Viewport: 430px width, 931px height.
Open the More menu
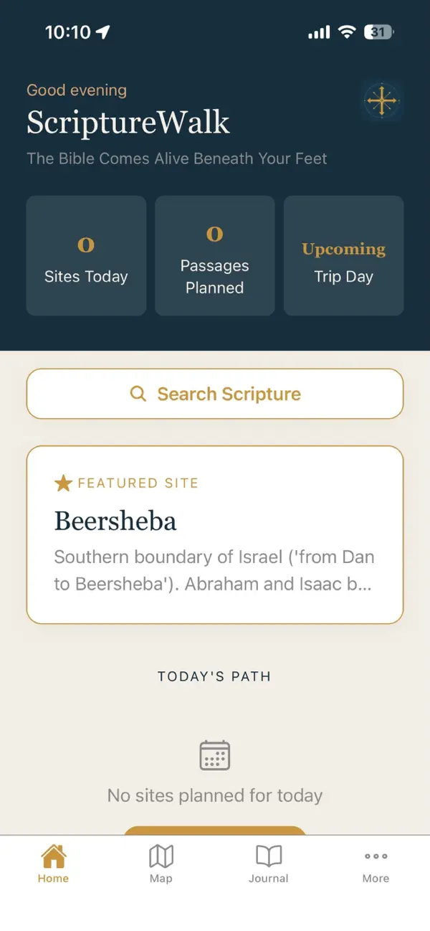376,864
